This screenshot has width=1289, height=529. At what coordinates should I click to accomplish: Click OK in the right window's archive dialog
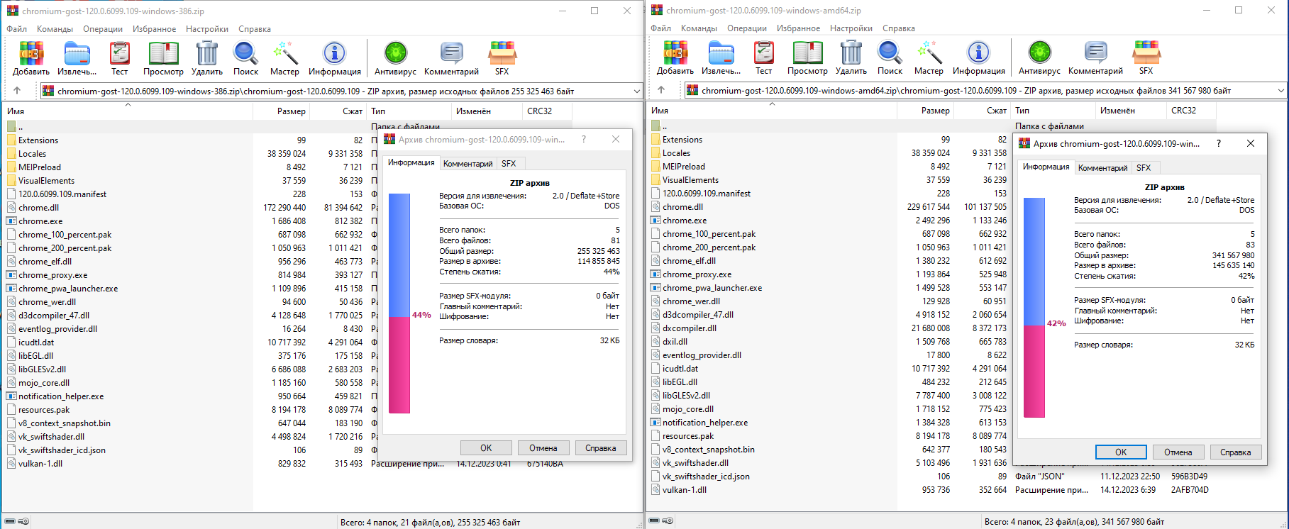(1121, 452)
